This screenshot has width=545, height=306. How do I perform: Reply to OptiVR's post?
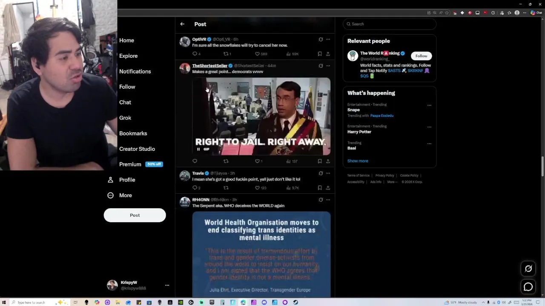click(195, 54)
